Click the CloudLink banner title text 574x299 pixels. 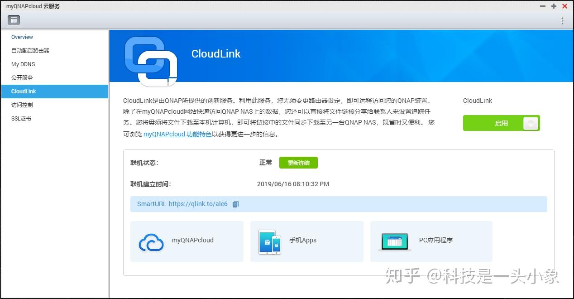pyautogui.click(x=216, y=53)
